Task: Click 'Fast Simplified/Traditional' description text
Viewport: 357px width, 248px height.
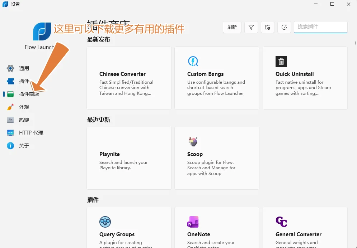Action: 126,88
